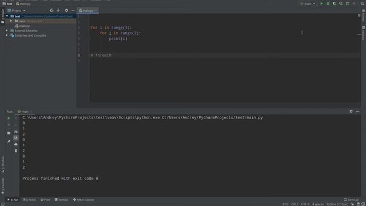The image size is (366, 206).
Task: Start debugging with the bug icon
Action: 328,3
